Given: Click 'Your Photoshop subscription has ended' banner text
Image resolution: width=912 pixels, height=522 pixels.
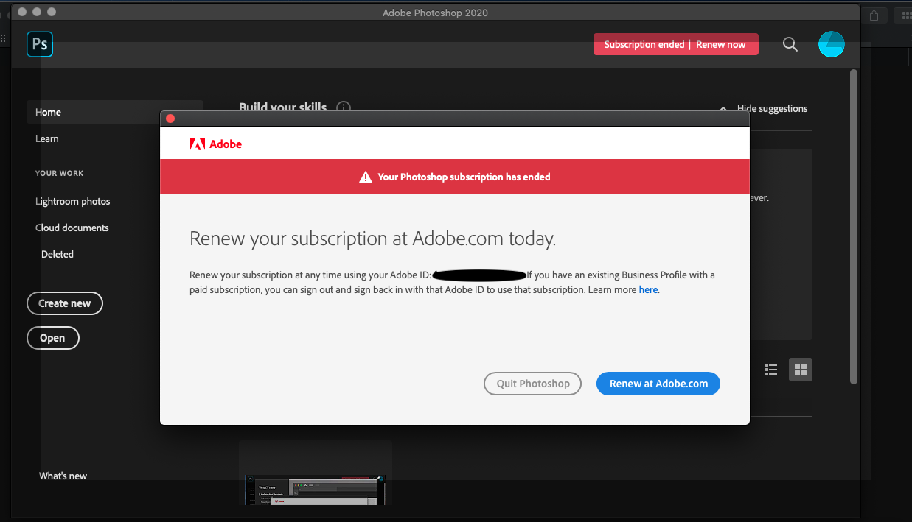Looking at the screenshot, I should pos(464,177).
